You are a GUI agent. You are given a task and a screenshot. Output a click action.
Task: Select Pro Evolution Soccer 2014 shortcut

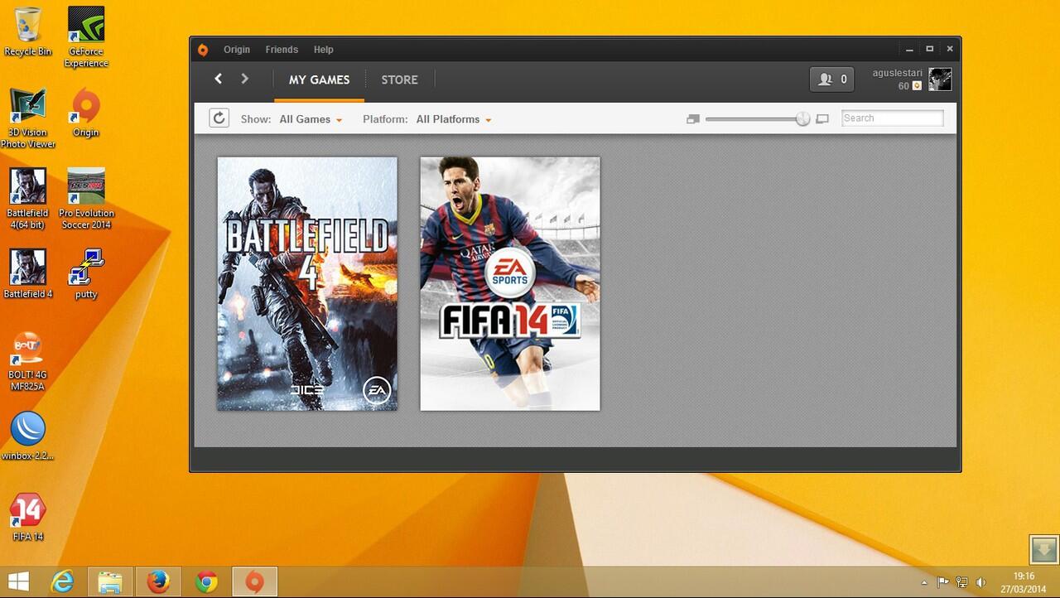tap(86, 199)
